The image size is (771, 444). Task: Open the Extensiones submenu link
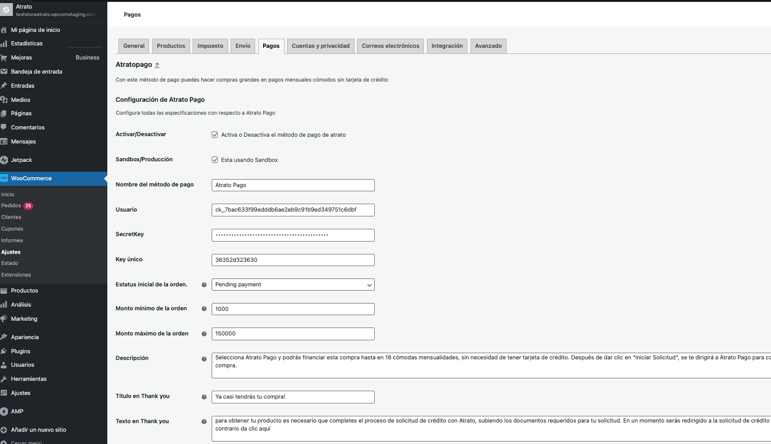tap(16, 275)
